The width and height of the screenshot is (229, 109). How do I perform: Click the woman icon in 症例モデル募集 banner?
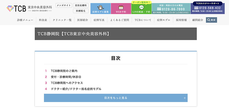[x=100, y=7]
